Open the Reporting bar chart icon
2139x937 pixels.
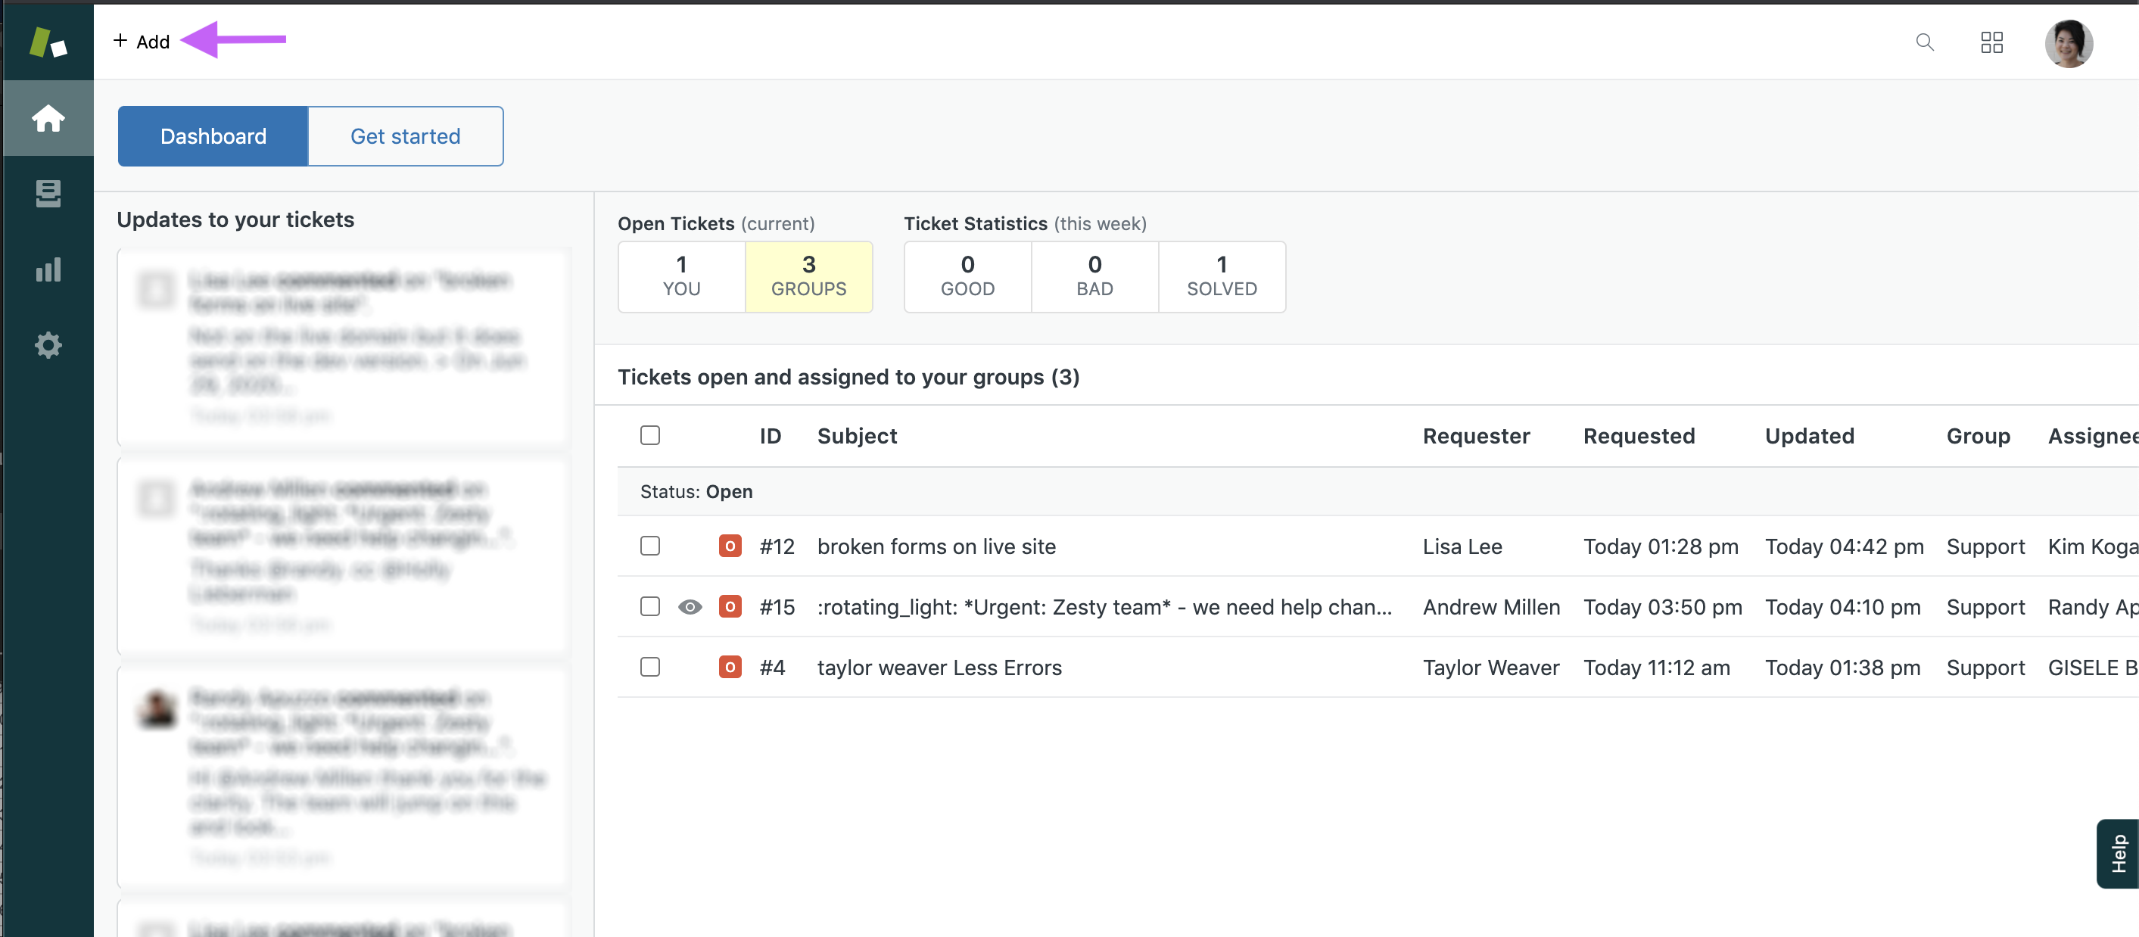[x=48, y=269]
